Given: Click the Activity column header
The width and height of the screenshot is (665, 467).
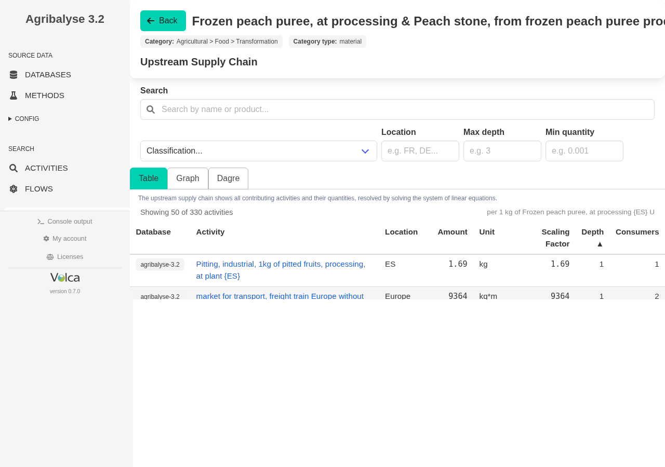Looking at the screenshot, I should click(210, 232).
